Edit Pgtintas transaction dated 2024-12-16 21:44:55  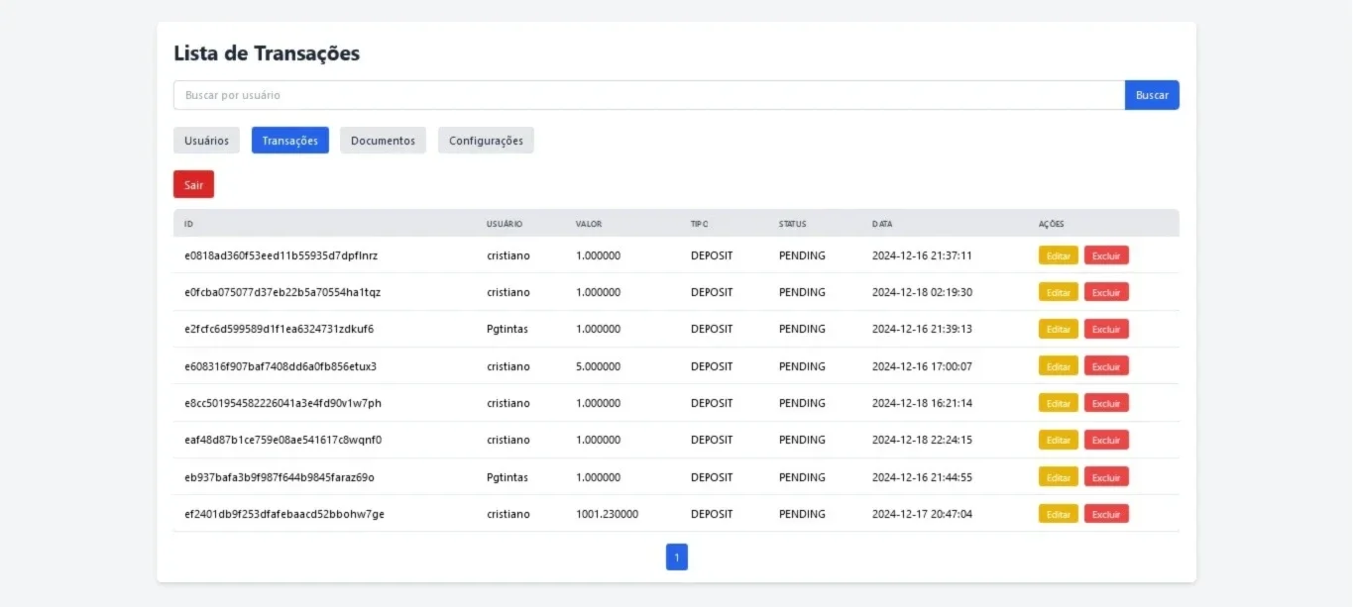(1059, 477)
